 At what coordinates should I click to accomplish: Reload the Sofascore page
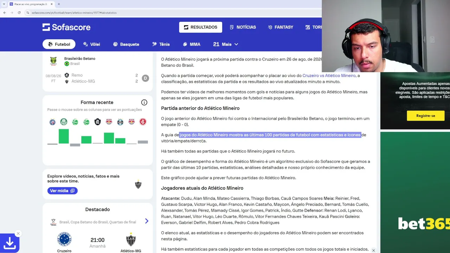19,13
